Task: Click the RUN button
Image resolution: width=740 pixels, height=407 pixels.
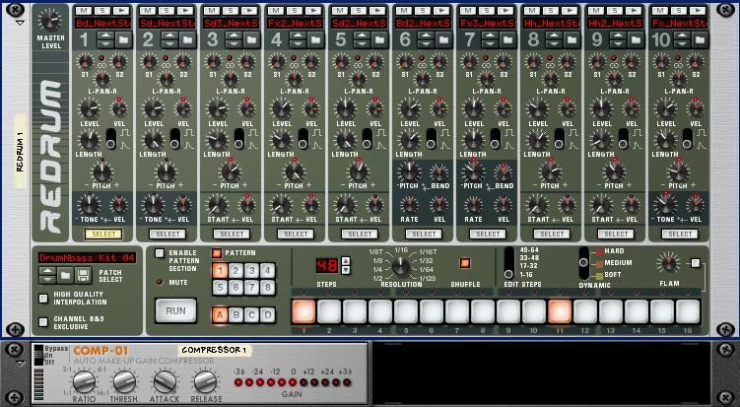Action: 175,311
